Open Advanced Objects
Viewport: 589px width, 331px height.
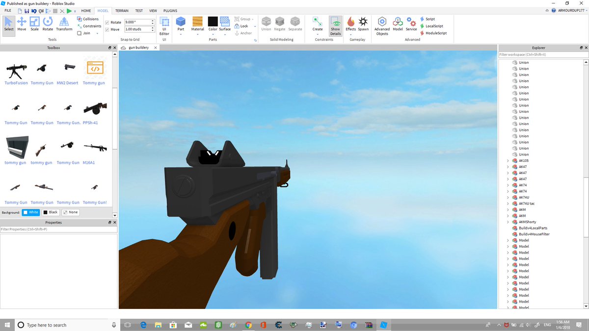coord(382,25)
